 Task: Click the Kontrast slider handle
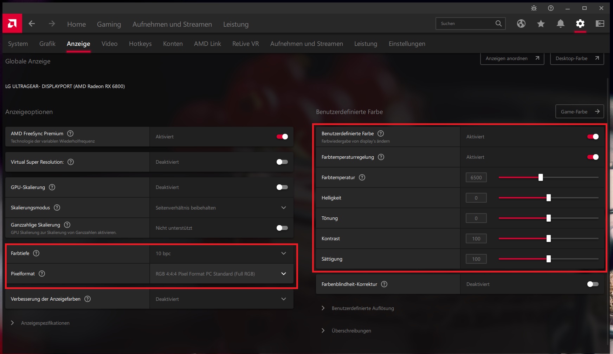coord(548,238)
